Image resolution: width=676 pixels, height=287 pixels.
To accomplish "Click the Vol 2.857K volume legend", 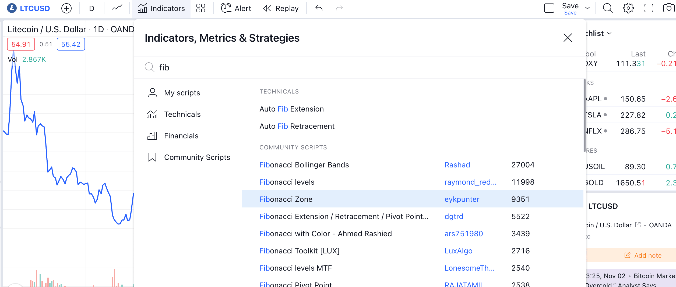I will 27,59.
